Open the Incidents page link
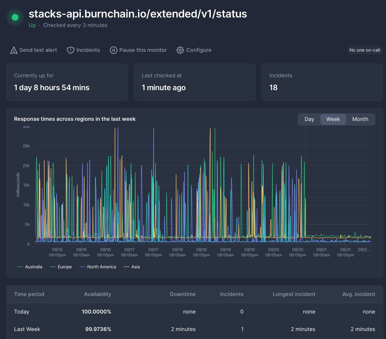 [83, 50]
